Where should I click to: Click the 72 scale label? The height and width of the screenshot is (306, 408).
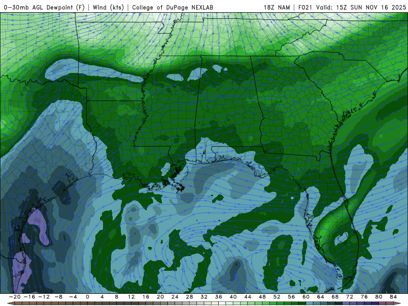[x=350, y=297]
